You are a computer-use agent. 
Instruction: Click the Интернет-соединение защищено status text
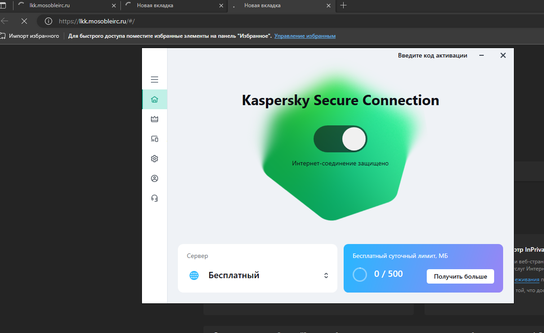coord(340,164)
